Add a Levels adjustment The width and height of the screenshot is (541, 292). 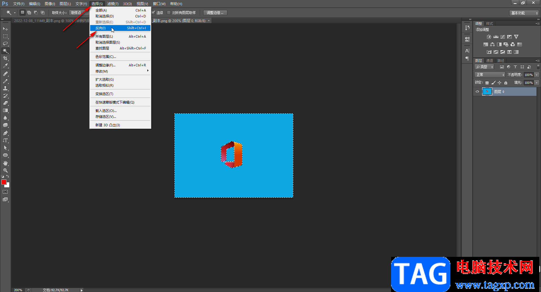coord(496,37)
